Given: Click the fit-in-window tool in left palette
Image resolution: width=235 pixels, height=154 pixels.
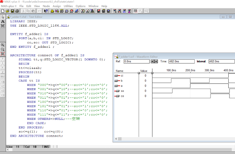Looking at the screenshot, I should [3, 54].
